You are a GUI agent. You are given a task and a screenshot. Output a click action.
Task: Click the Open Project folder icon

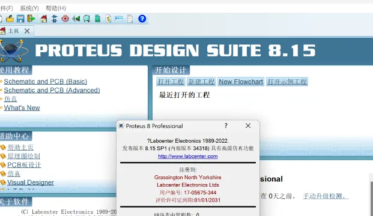[10, 19]
